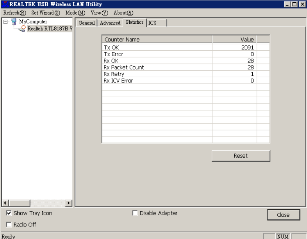Switch to the General tab

[86, 23]
